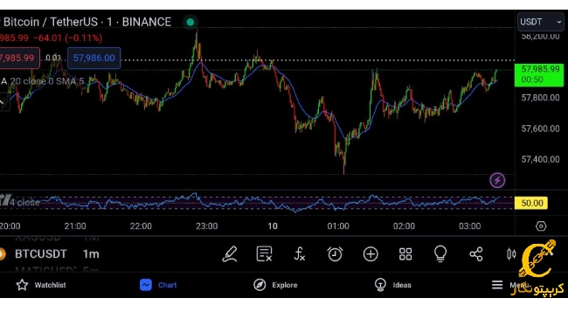The width and height of the screenshot is (568, 319).
Task: Select the BTCUSDT symbol name
Action: 40,254
